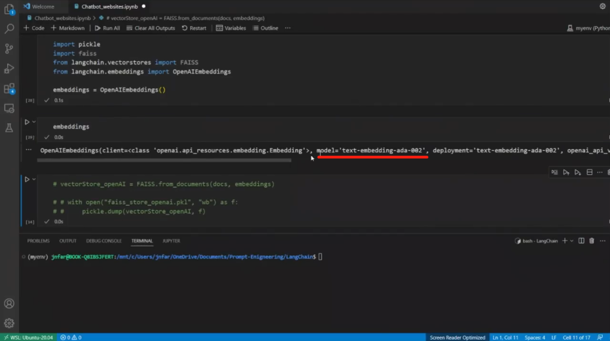Split the terminal using the split icon
This screenshot has width=610, height=341.
(581, 241)
